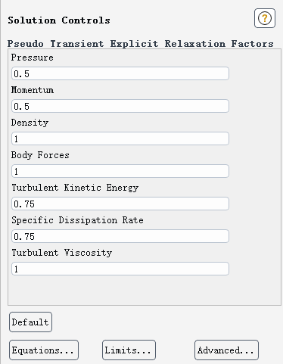Click into the Body Forces field
This screenshot has width=283, height=364.
click(x=120, y=171)
